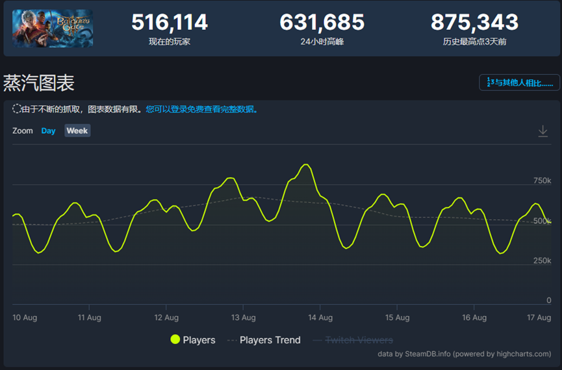Viewport: 562px width, 370px height.
Task: Click the 875,343 all-time peak figure
Action: tap(474, 22)
